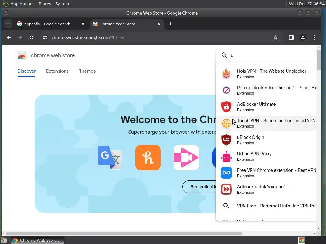326x244 pixels.
Task: Click the vertical page scrollbar thumb
Action: 319,60
